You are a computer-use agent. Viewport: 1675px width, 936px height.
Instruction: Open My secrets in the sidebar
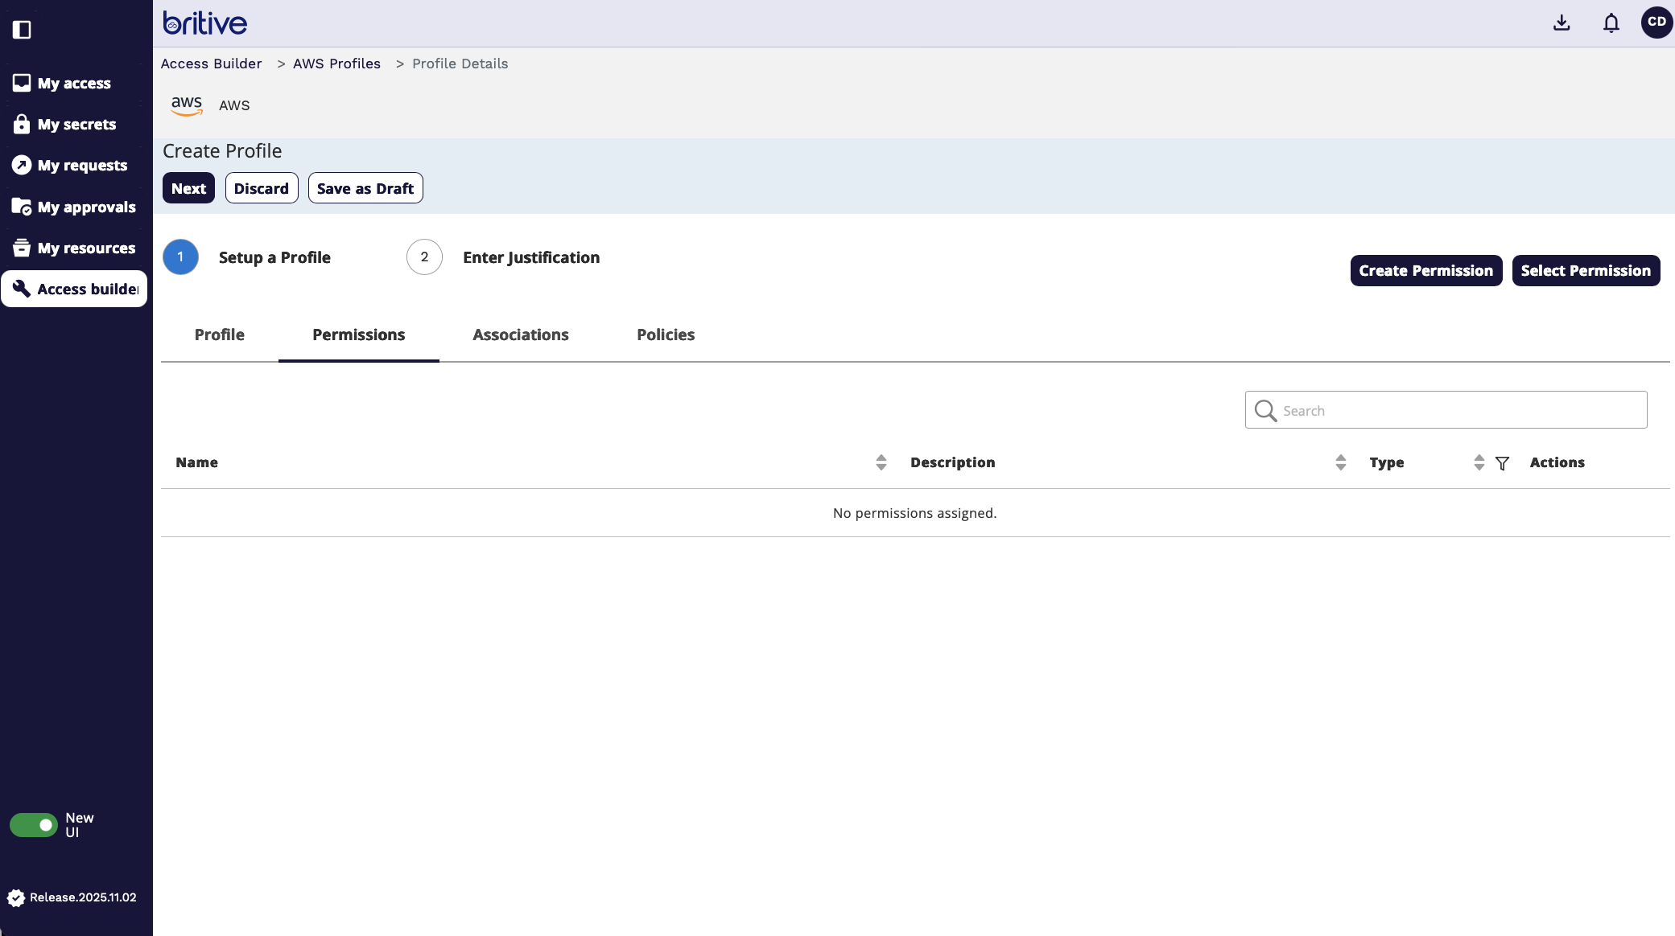pos(76,125)
